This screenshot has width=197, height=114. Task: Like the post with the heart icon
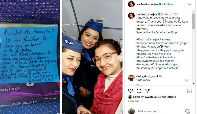click(x=131, y=91)
